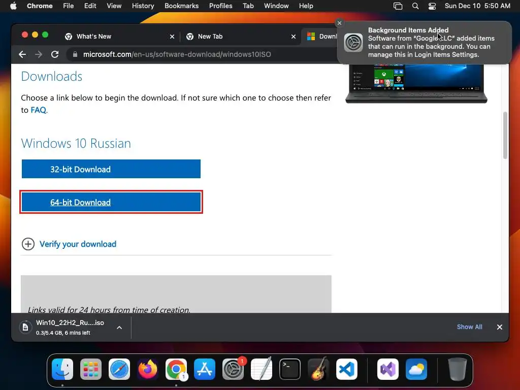
Task: Open the Window menu
Action: click(276, 6)
